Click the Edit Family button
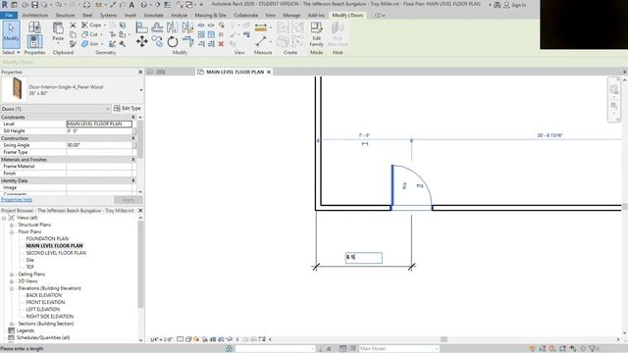The height and width of the screenshot is (353, 628). point(316,34)
